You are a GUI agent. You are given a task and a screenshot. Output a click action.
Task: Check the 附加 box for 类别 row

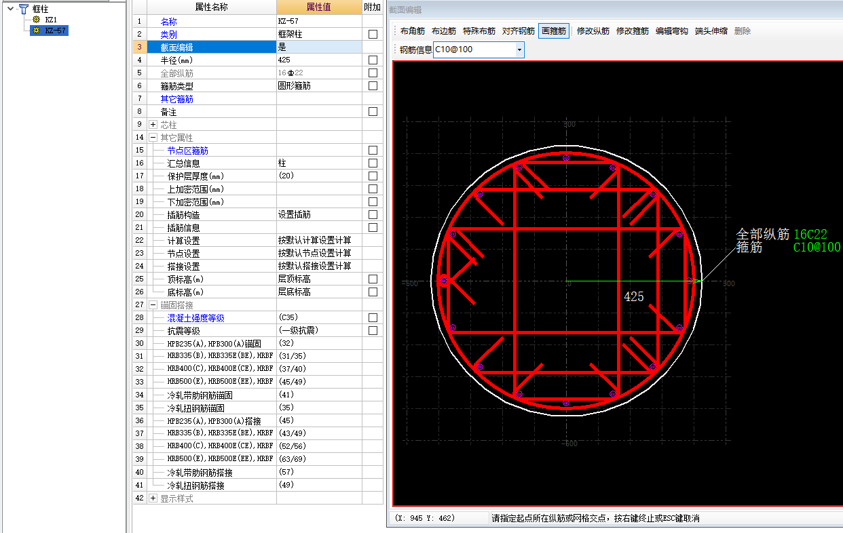[x=373, y=34]
